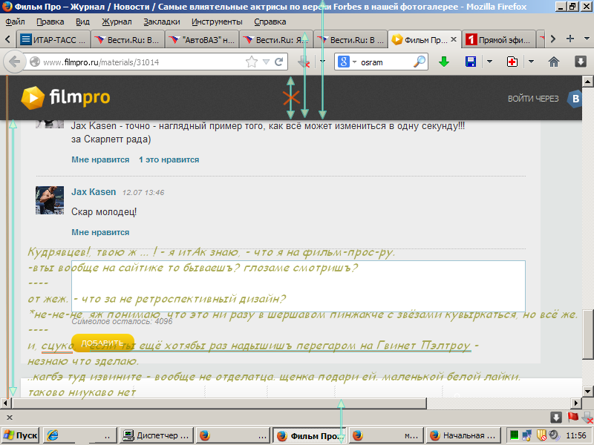Click the yellow ДОБАВИТЬ button

(x=92, y=343)
